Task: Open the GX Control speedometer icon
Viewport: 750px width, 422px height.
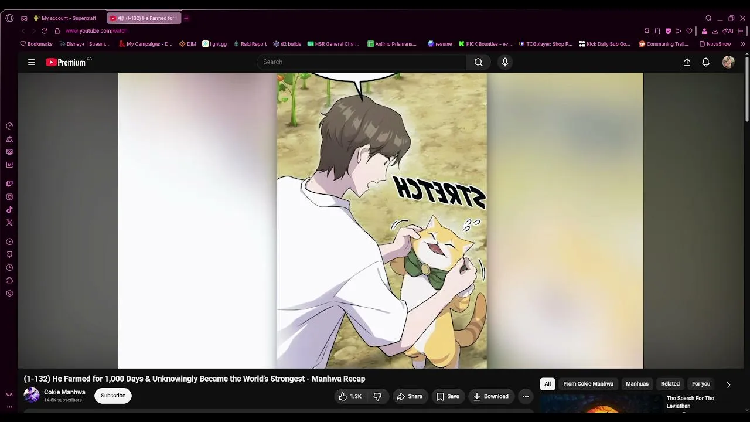Action: tap(9, 126)
